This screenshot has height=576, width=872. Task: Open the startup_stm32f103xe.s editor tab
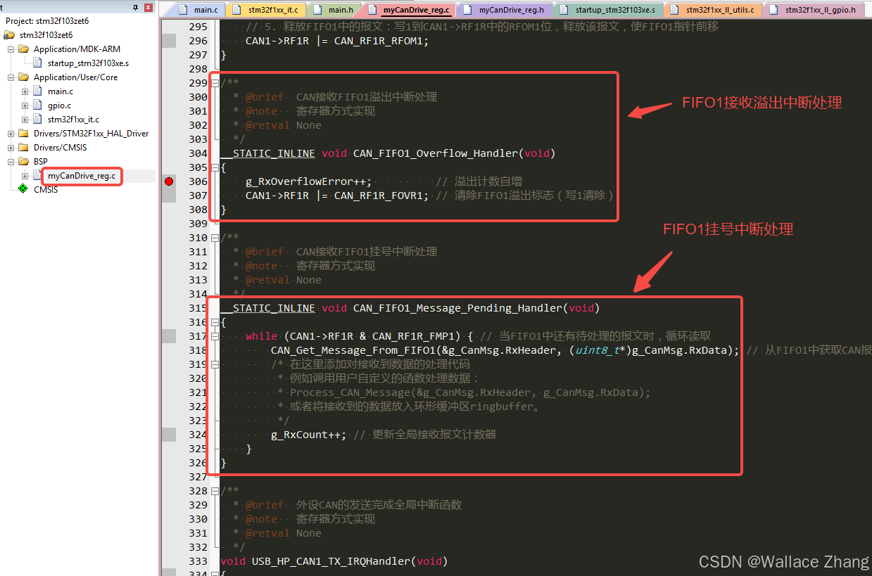609,10
